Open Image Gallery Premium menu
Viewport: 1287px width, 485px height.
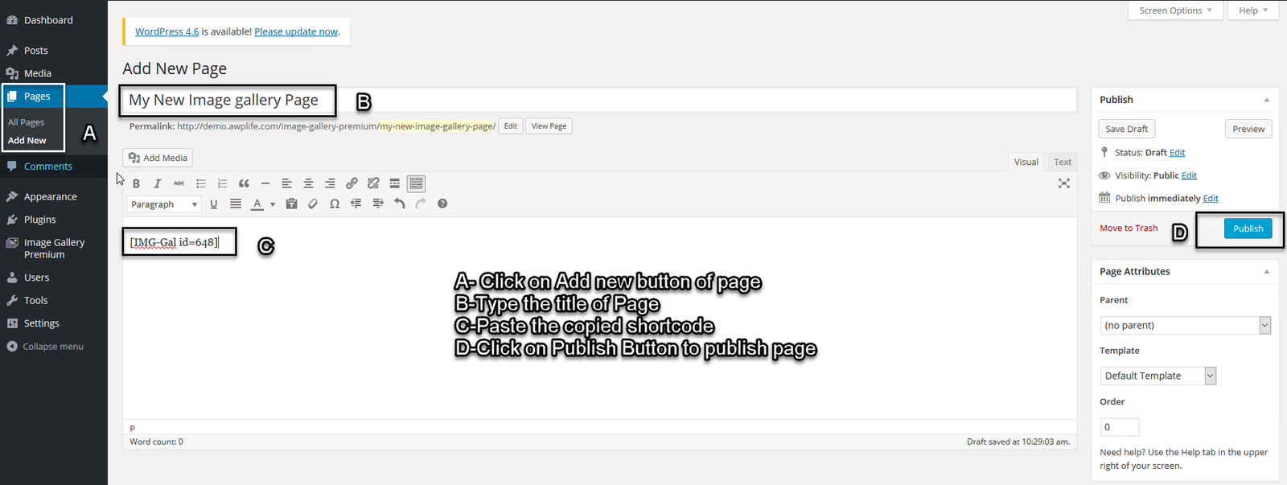[x=53, y=248]
